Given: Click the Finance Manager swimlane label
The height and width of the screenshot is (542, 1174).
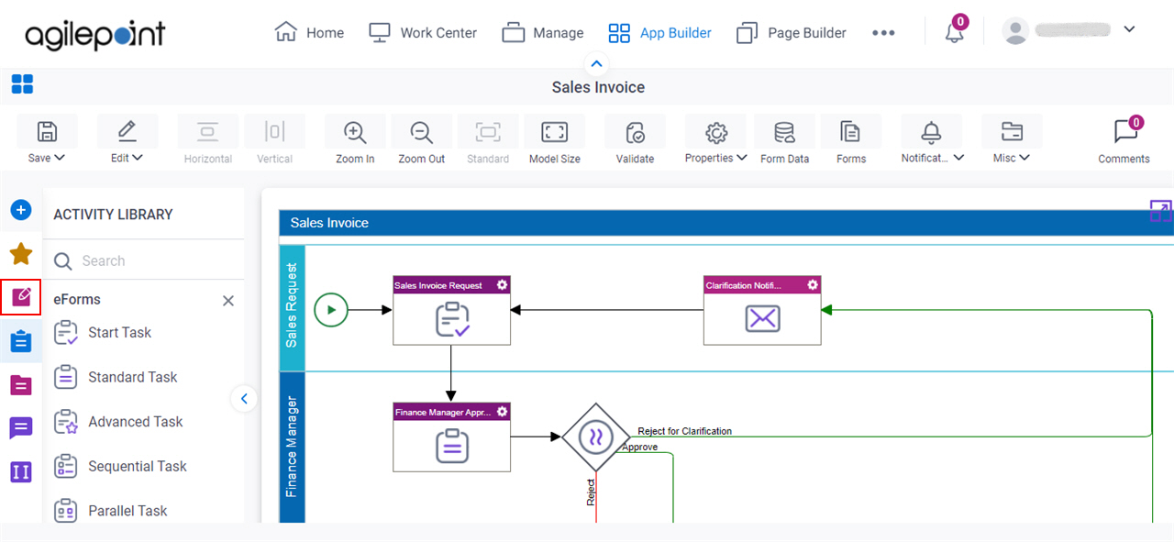Looking at the screenshot, I should [292, 447].
